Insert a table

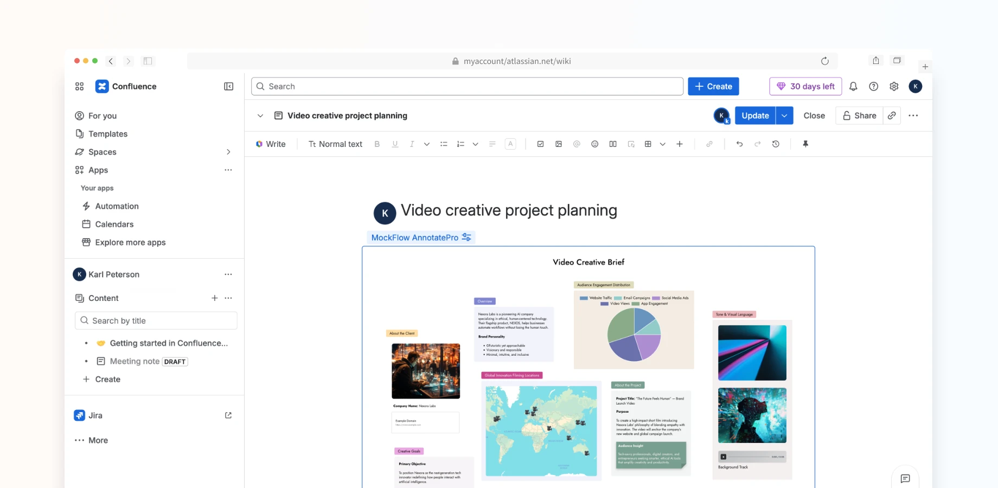[x=648, y=144]
